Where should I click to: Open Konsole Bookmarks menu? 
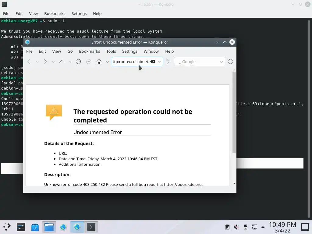point(55,13)
